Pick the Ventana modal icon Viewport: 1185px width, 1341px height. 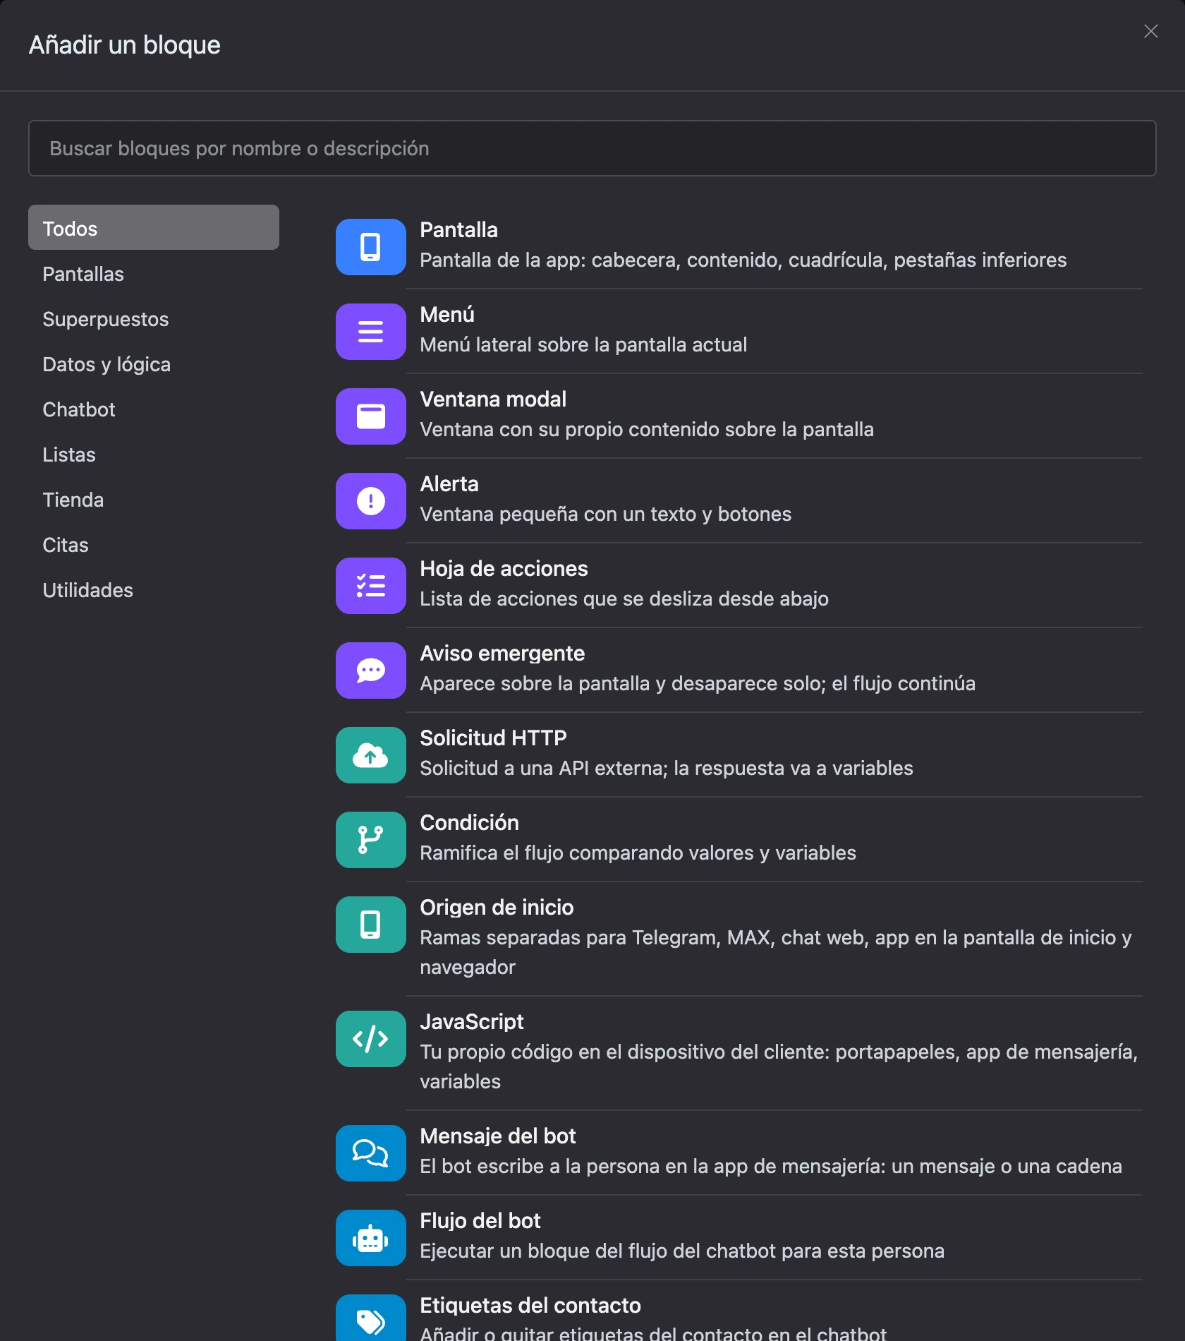(x=370, y=416)
